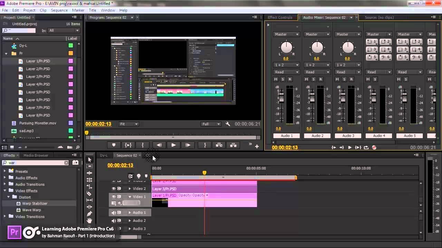Screen dimensions: 442x248
Task: Adjust the Audio 1 pan knob
Action: 287,47
